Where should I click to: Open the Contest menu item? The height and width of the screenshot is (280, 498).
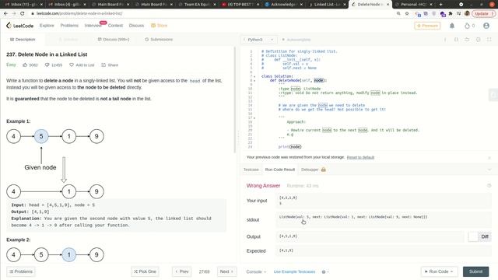coord(115,26)
